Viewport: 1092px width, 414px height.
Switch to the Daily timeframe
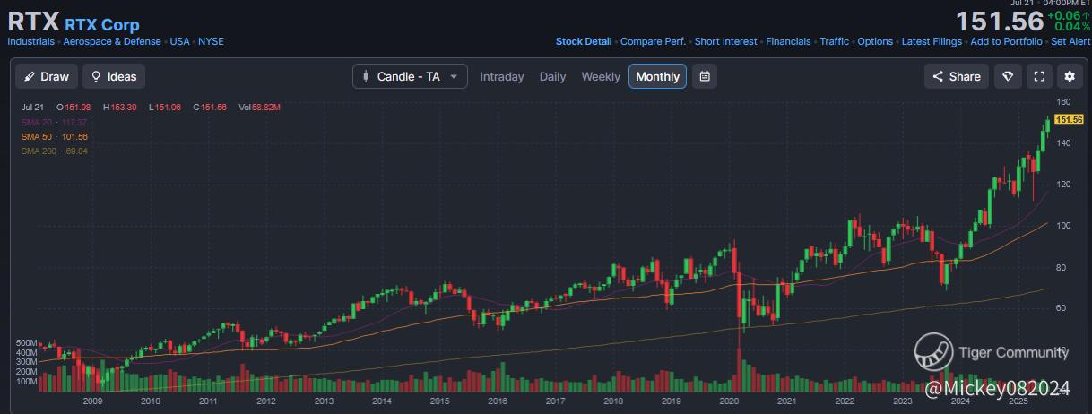[x=552, y=76]
